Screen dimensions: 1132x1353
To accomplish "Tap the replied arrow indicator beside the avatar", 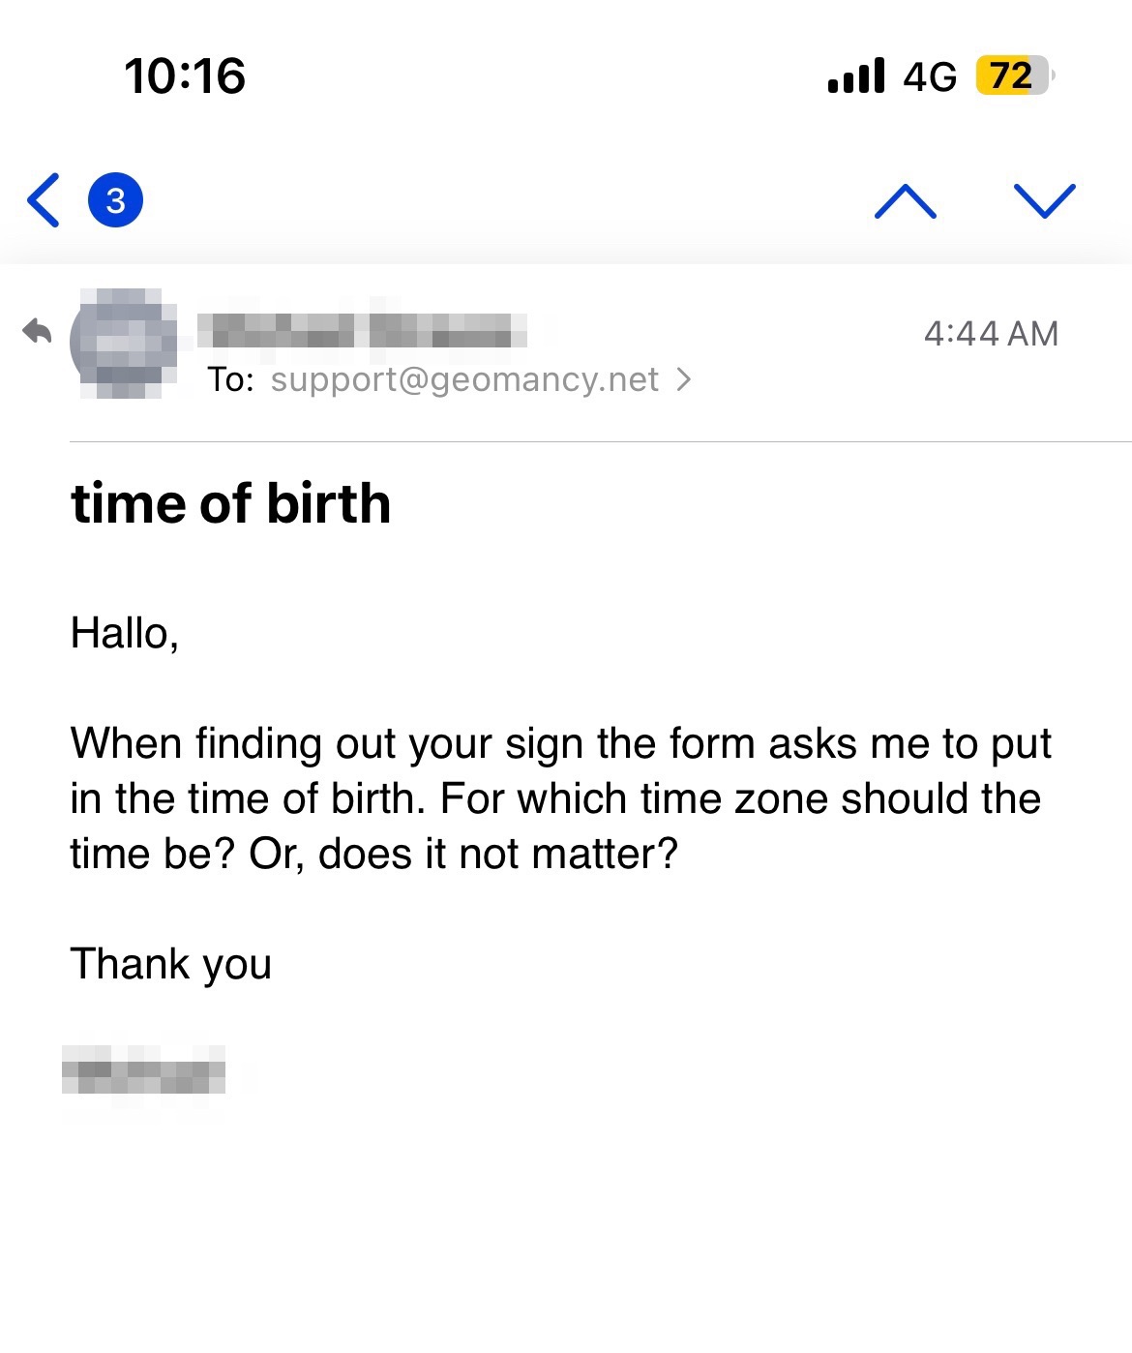I will 37,332.
